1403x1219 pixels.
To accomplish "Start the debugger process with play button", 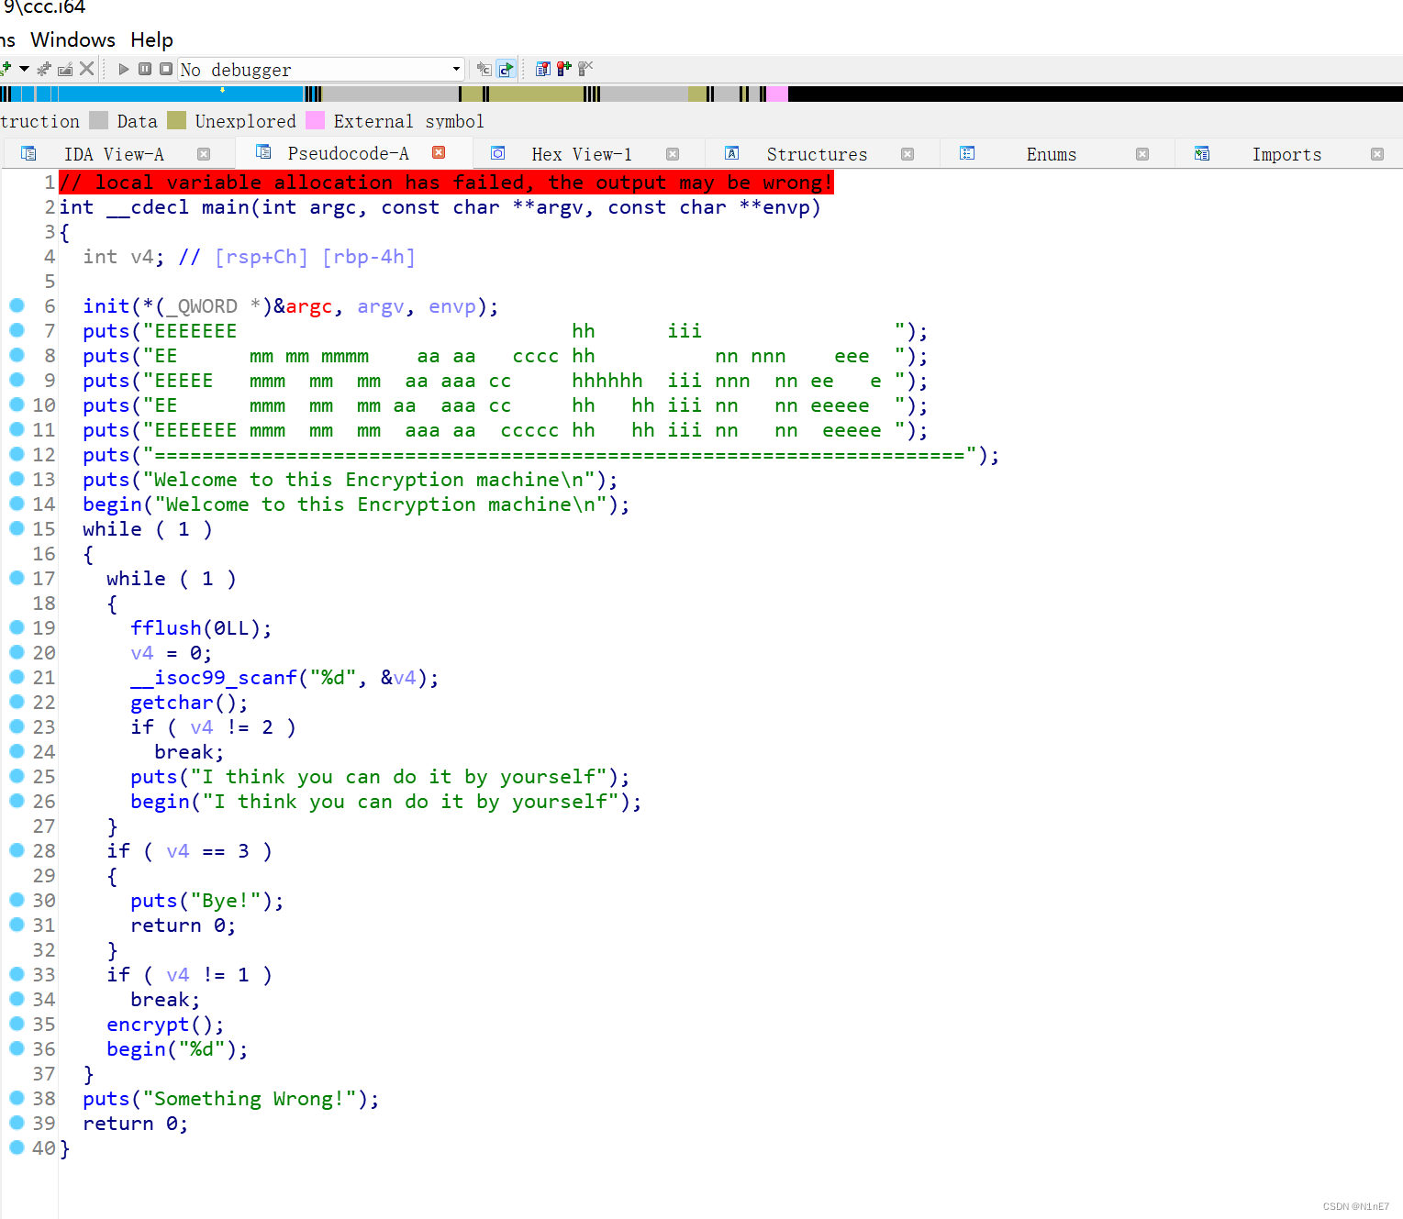I will [x=124, y=69].
